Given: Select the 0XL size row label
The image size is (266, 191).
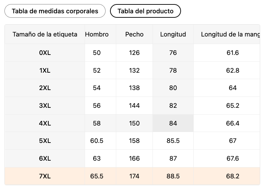Looking at the screenshot, I should pos(45,53).
